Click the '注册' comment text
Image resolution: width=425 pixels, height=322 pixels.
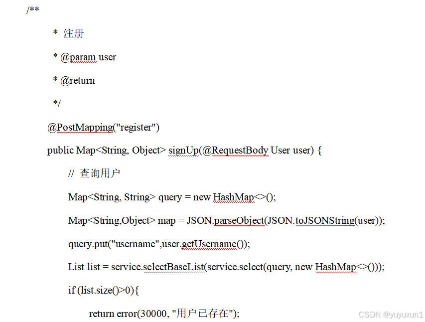click(73, 33)
